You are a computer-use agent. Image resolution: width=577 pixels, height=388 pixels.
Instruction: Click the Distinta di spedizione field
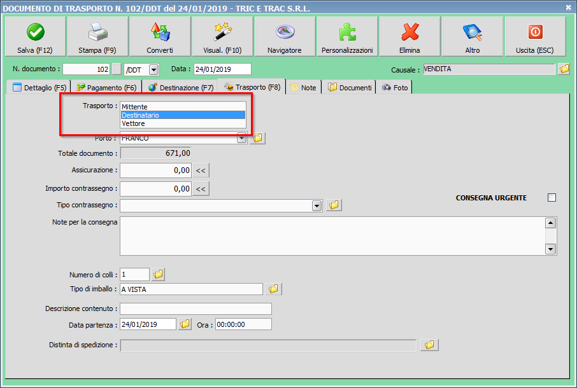[268, 345]
